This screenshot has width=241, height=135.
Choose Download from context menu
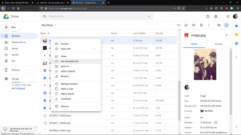76,99
